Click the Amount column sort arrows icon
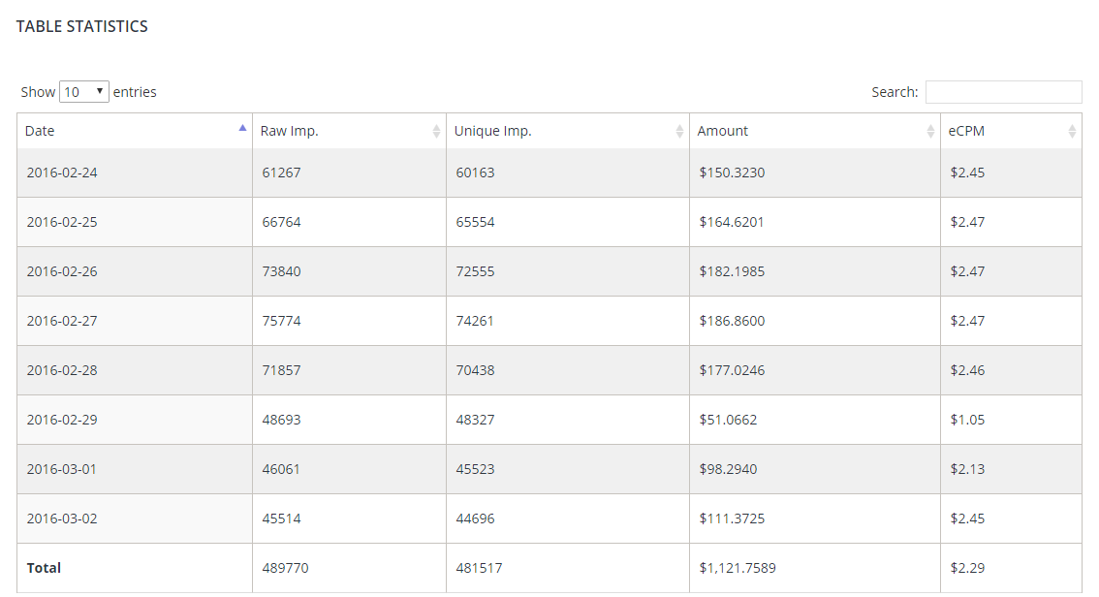1099x597 pixels. 930,132
